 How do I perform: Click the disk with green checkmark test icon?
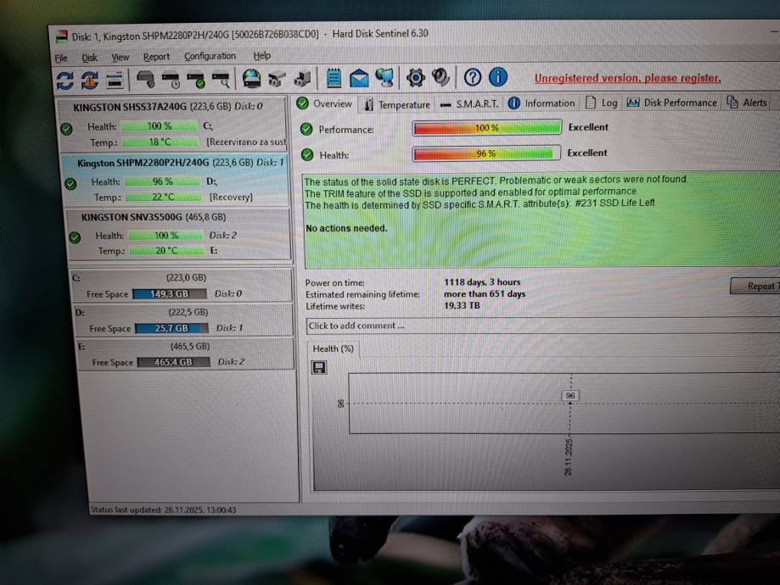[x=196, y=81]
